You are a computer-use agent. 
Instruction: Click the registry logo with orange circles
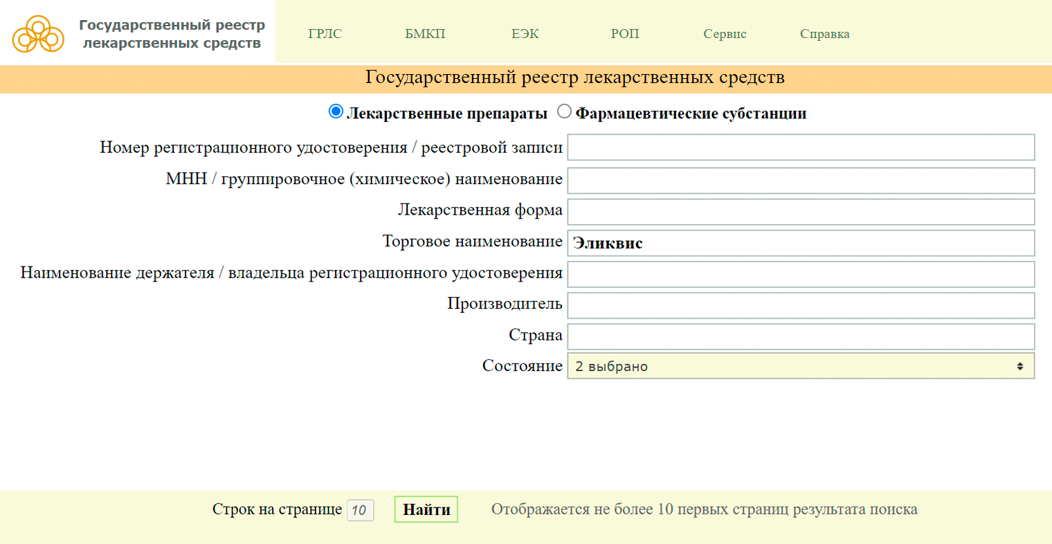[38, 34]
